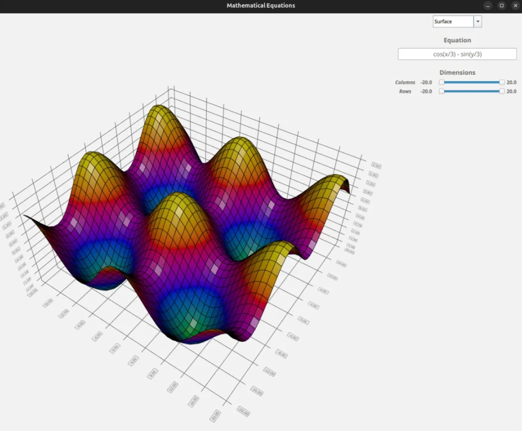Screen dimensions: 522x431
Task: Close the Mathematical Equations window
Action: tap(515, 5)
